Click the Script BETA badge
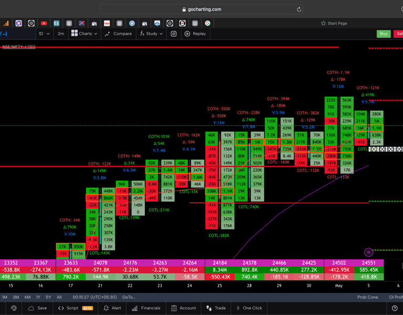The image size is (403, 315). click(x=88, y=308)
